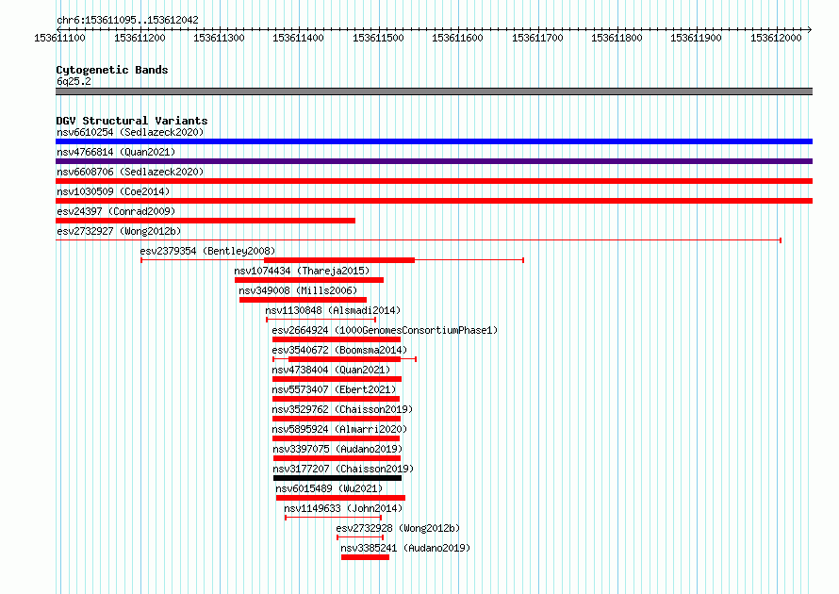Click the esv2379354 (Bentley2008) label
Image resolution: width=839 pixels, height=594 pixels.
[207, 251]
